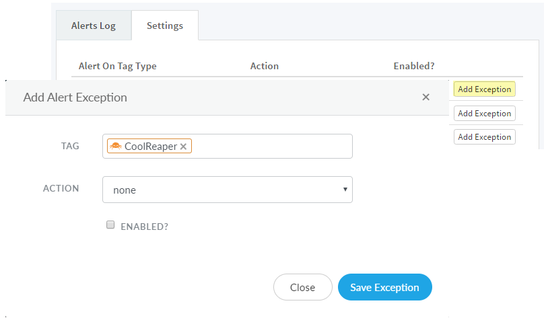This screenshot has width=546, height=322.
Task: Click the yellow highlighted Add Exception button
Action: tap(484, 89)
